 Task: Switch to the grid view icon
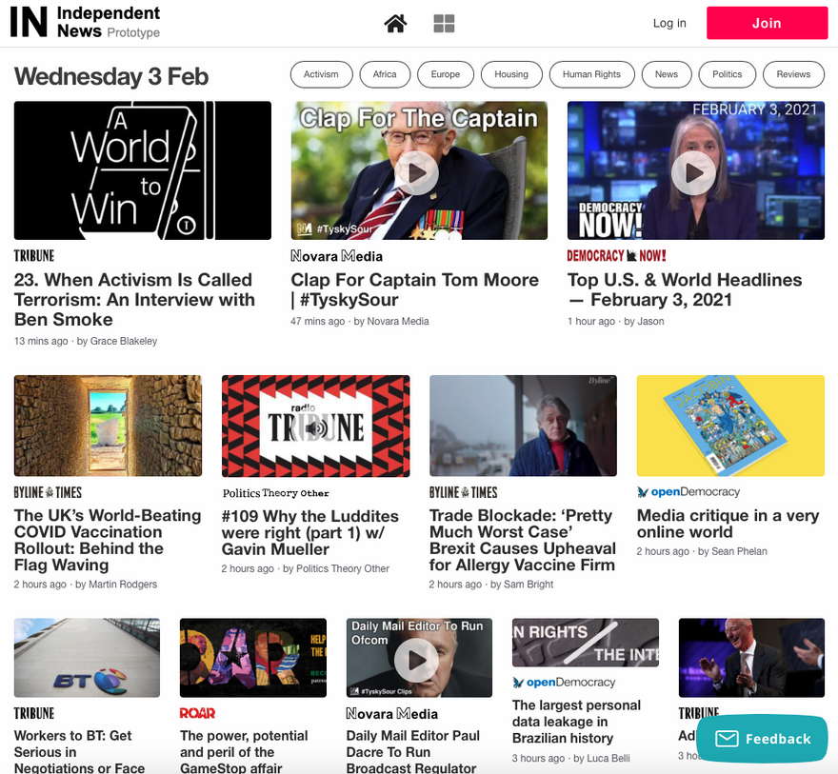(444, 23)
